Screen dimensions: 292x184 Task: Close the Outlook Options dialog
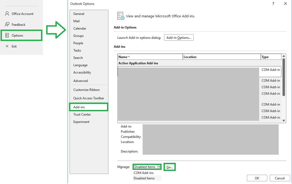285,4
